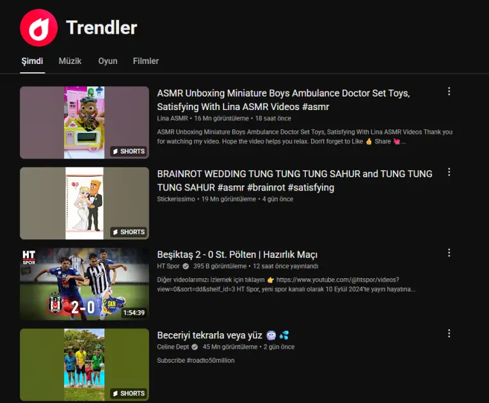Click SHORTS badge on Celine Dept thumbnail
489x403 pixels.
pyautogui.click(x=129, y=393)
